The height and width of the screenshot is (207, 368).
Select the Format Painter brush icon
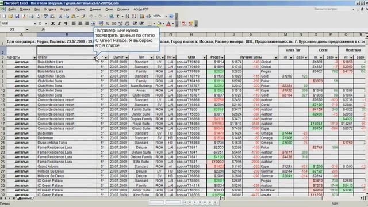click(83, 16)
